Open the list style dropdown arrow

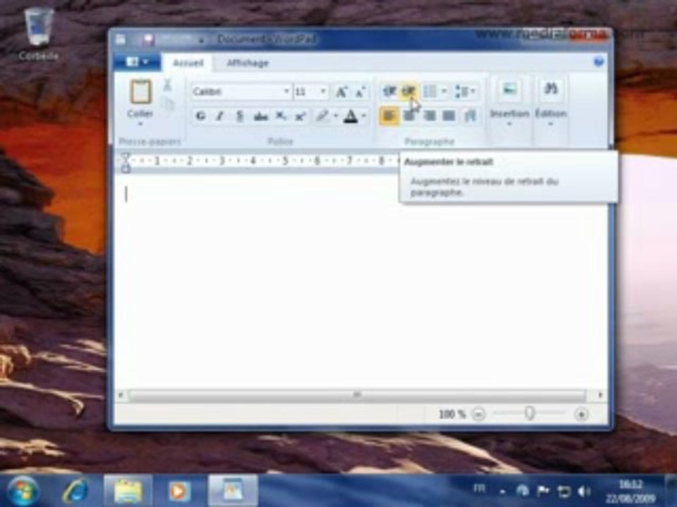[x=444, y=92]
